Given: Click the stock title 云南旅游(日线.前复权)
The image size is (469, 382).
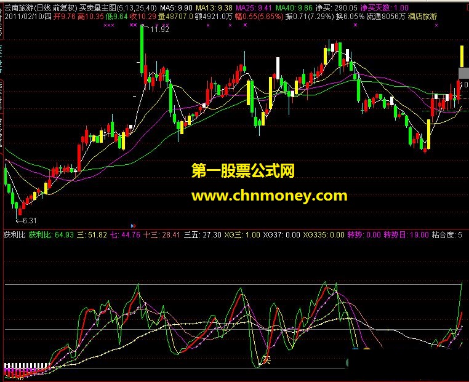Looking at the screenshot, I should click(41, 8).
